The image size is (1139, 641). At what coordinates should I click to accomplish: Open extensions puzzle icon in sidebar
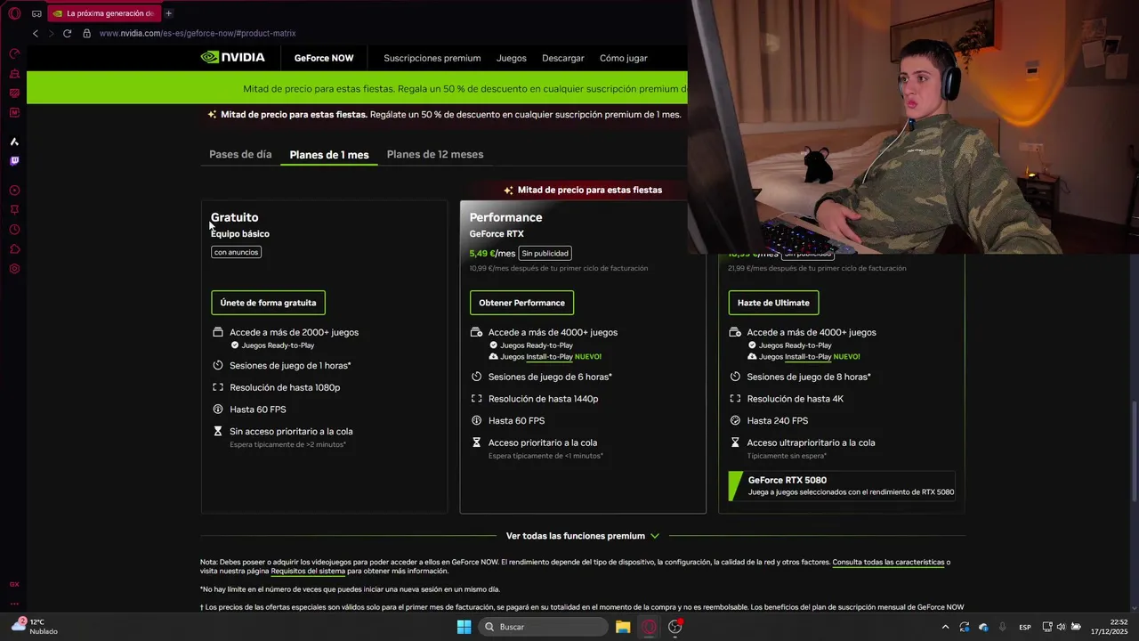coord(14,249)
